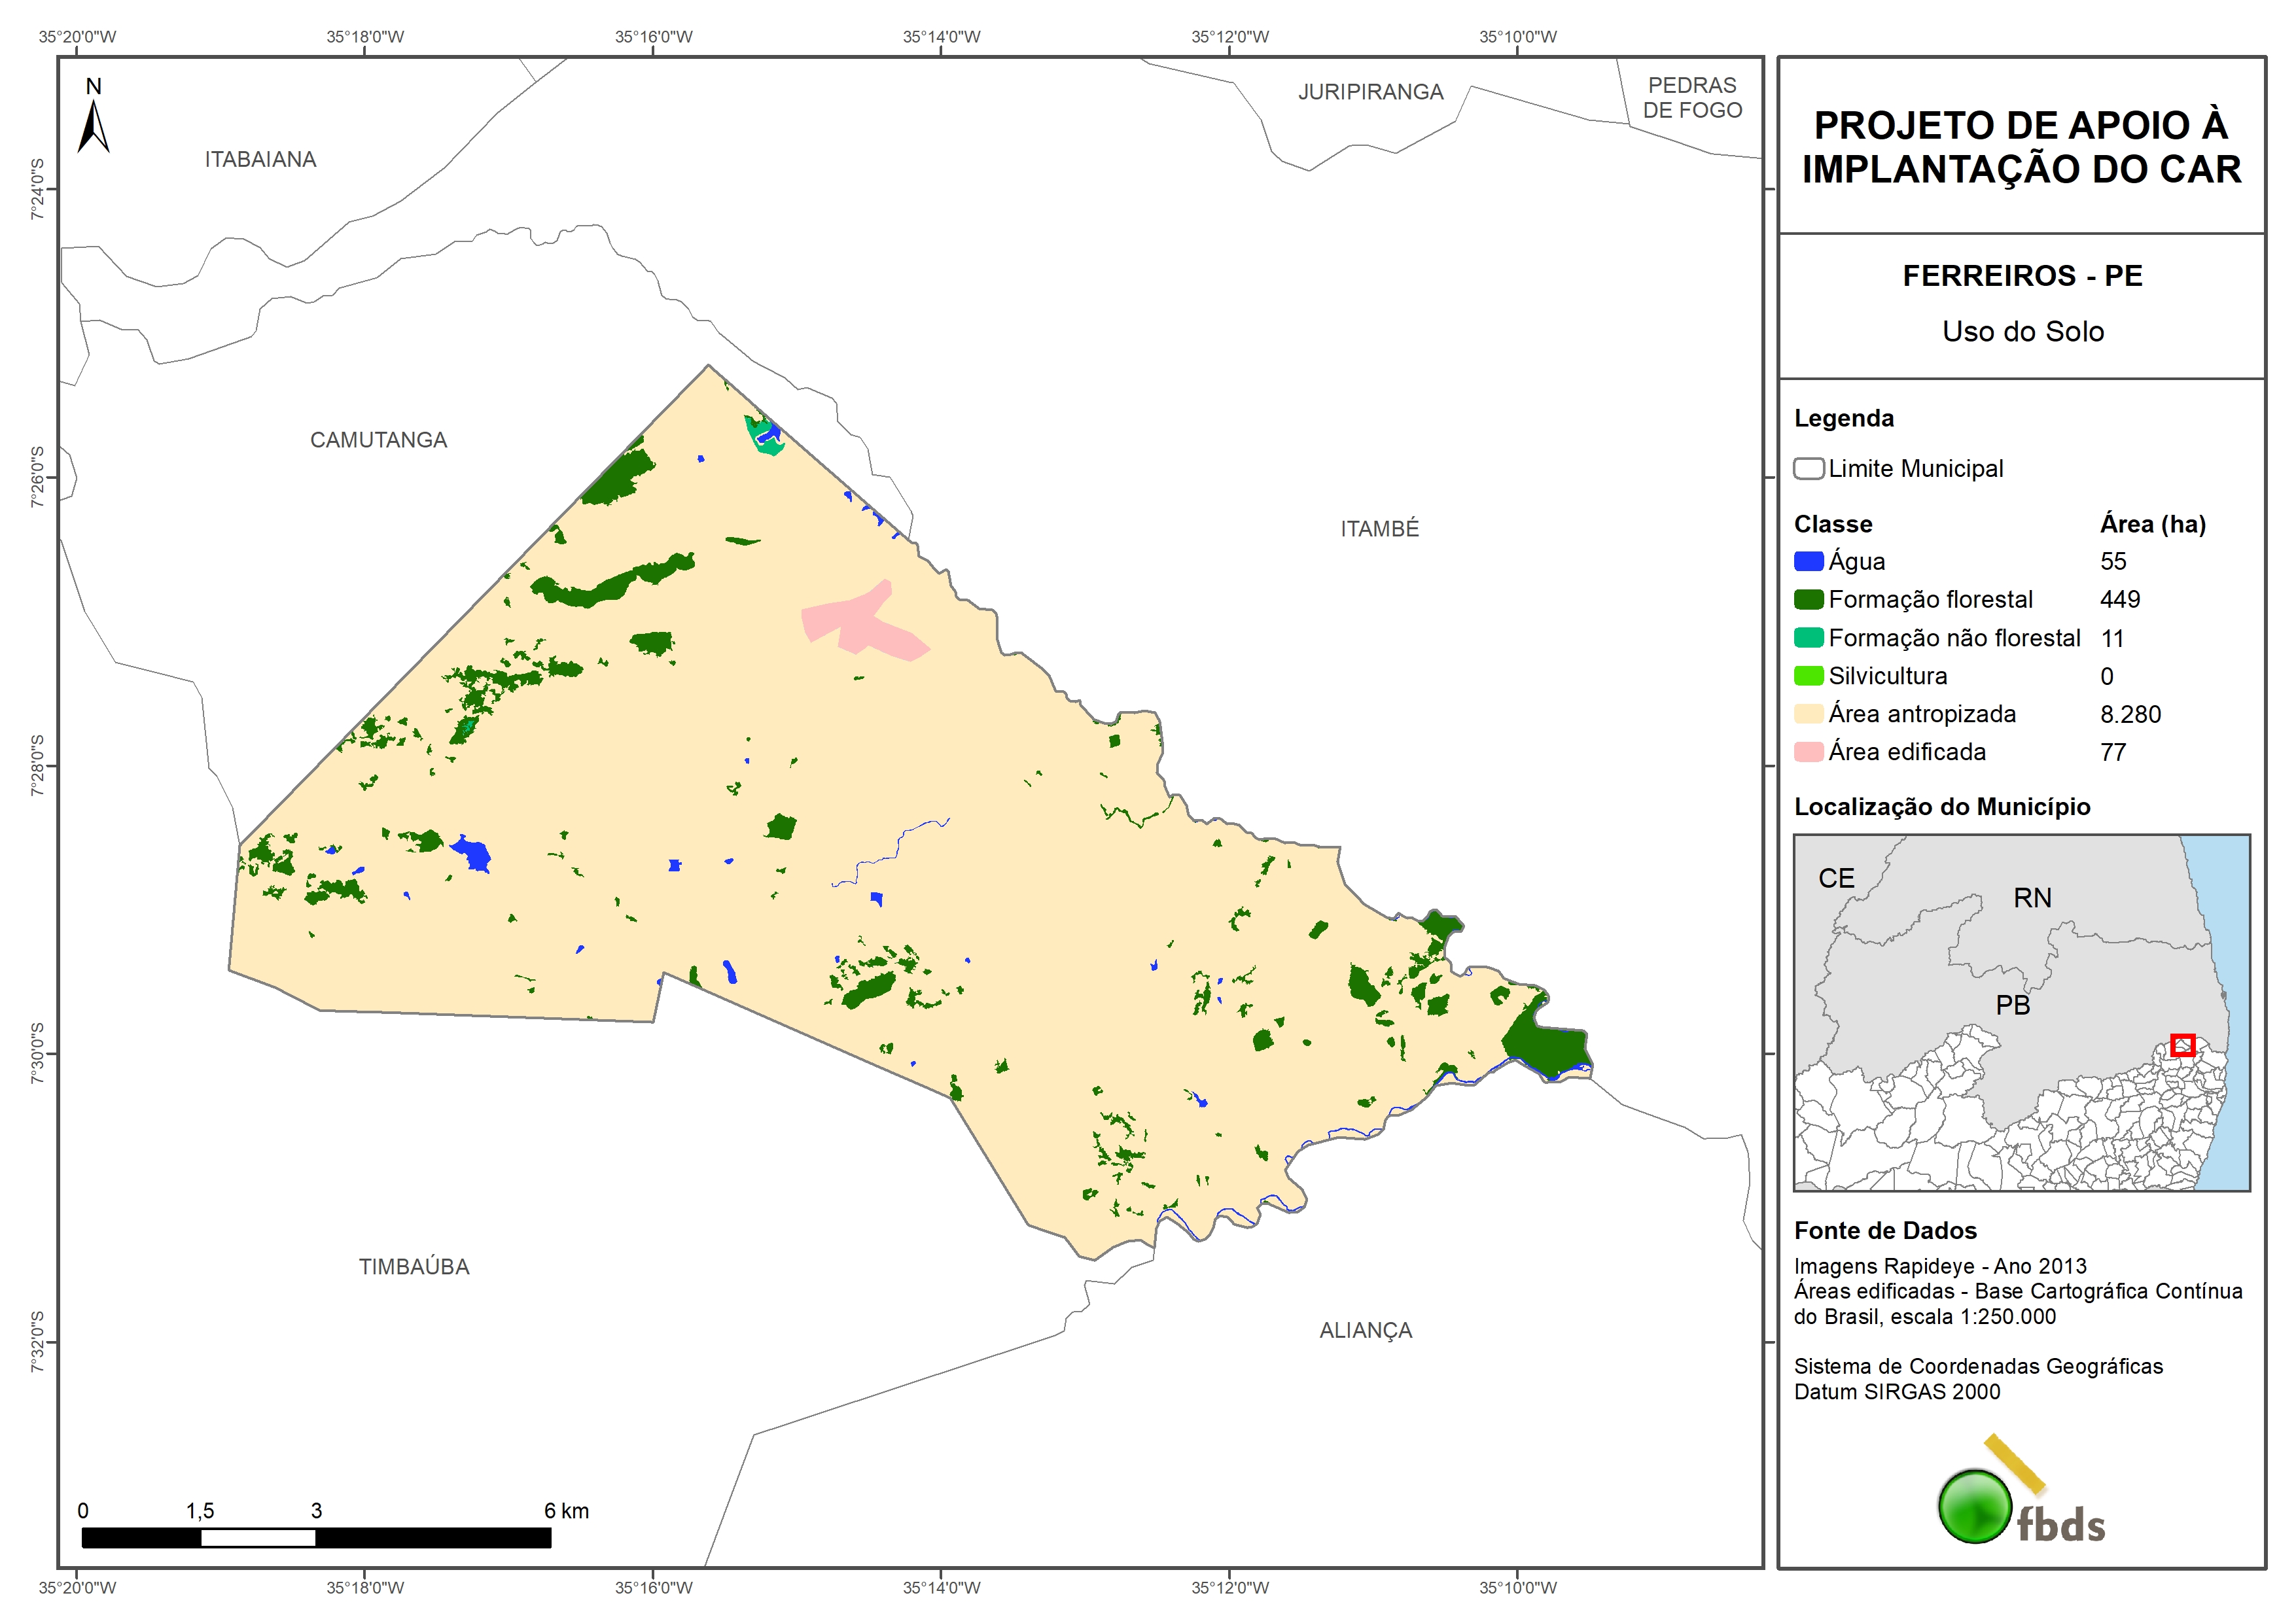Click the Área antropizada beige swatch

click(x=1808, y=714)
